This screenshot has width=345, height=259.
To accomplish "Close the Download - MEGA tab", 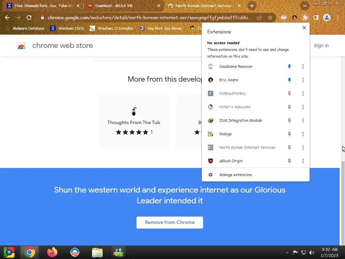I will point(159,6).
